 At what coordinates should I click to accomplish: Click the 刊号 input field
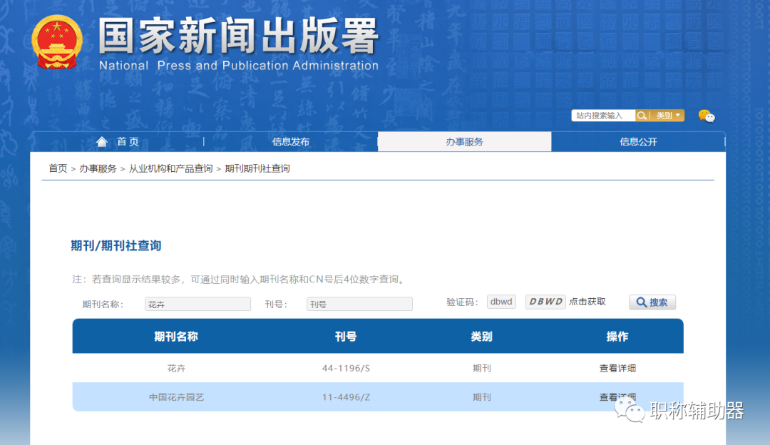click(x=359, y=304)
